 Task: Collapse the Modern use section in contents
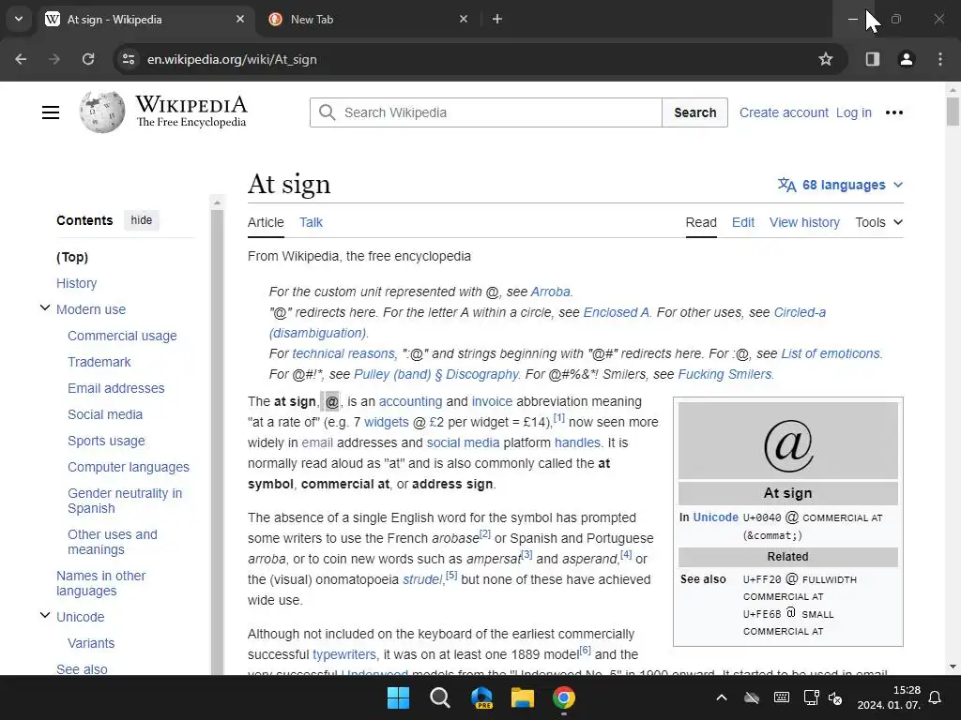(45, 307)
